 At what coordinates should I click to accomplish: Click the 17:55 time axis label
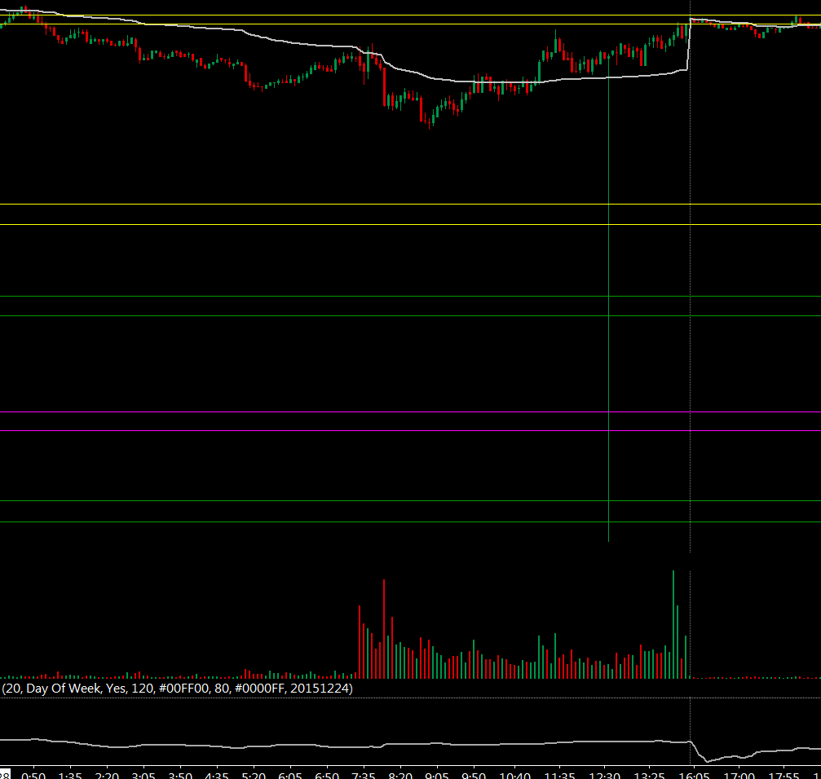coord(783,776)
